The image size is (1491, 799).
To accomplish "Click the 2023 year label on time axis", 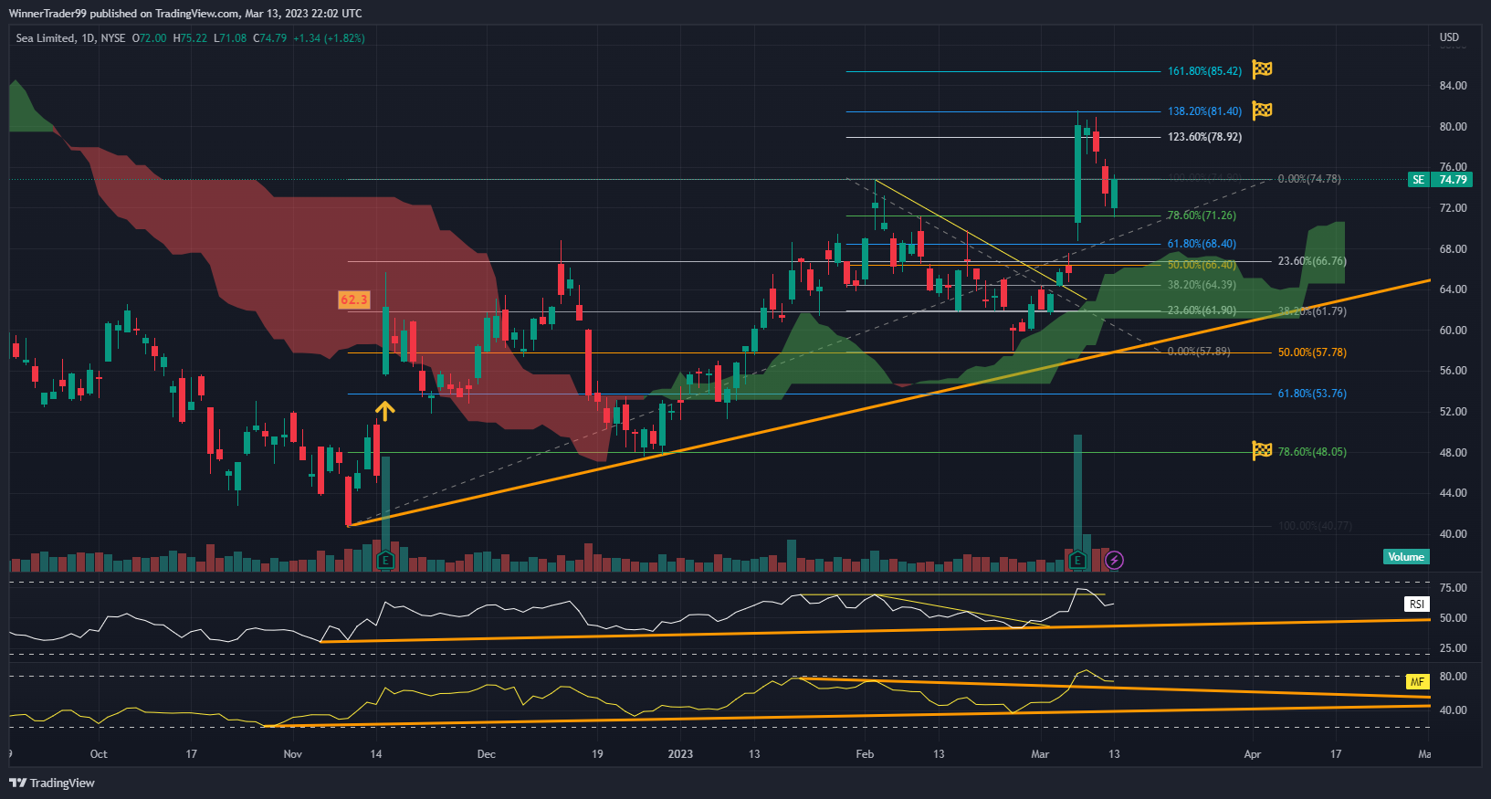I will tap(680, 754).
